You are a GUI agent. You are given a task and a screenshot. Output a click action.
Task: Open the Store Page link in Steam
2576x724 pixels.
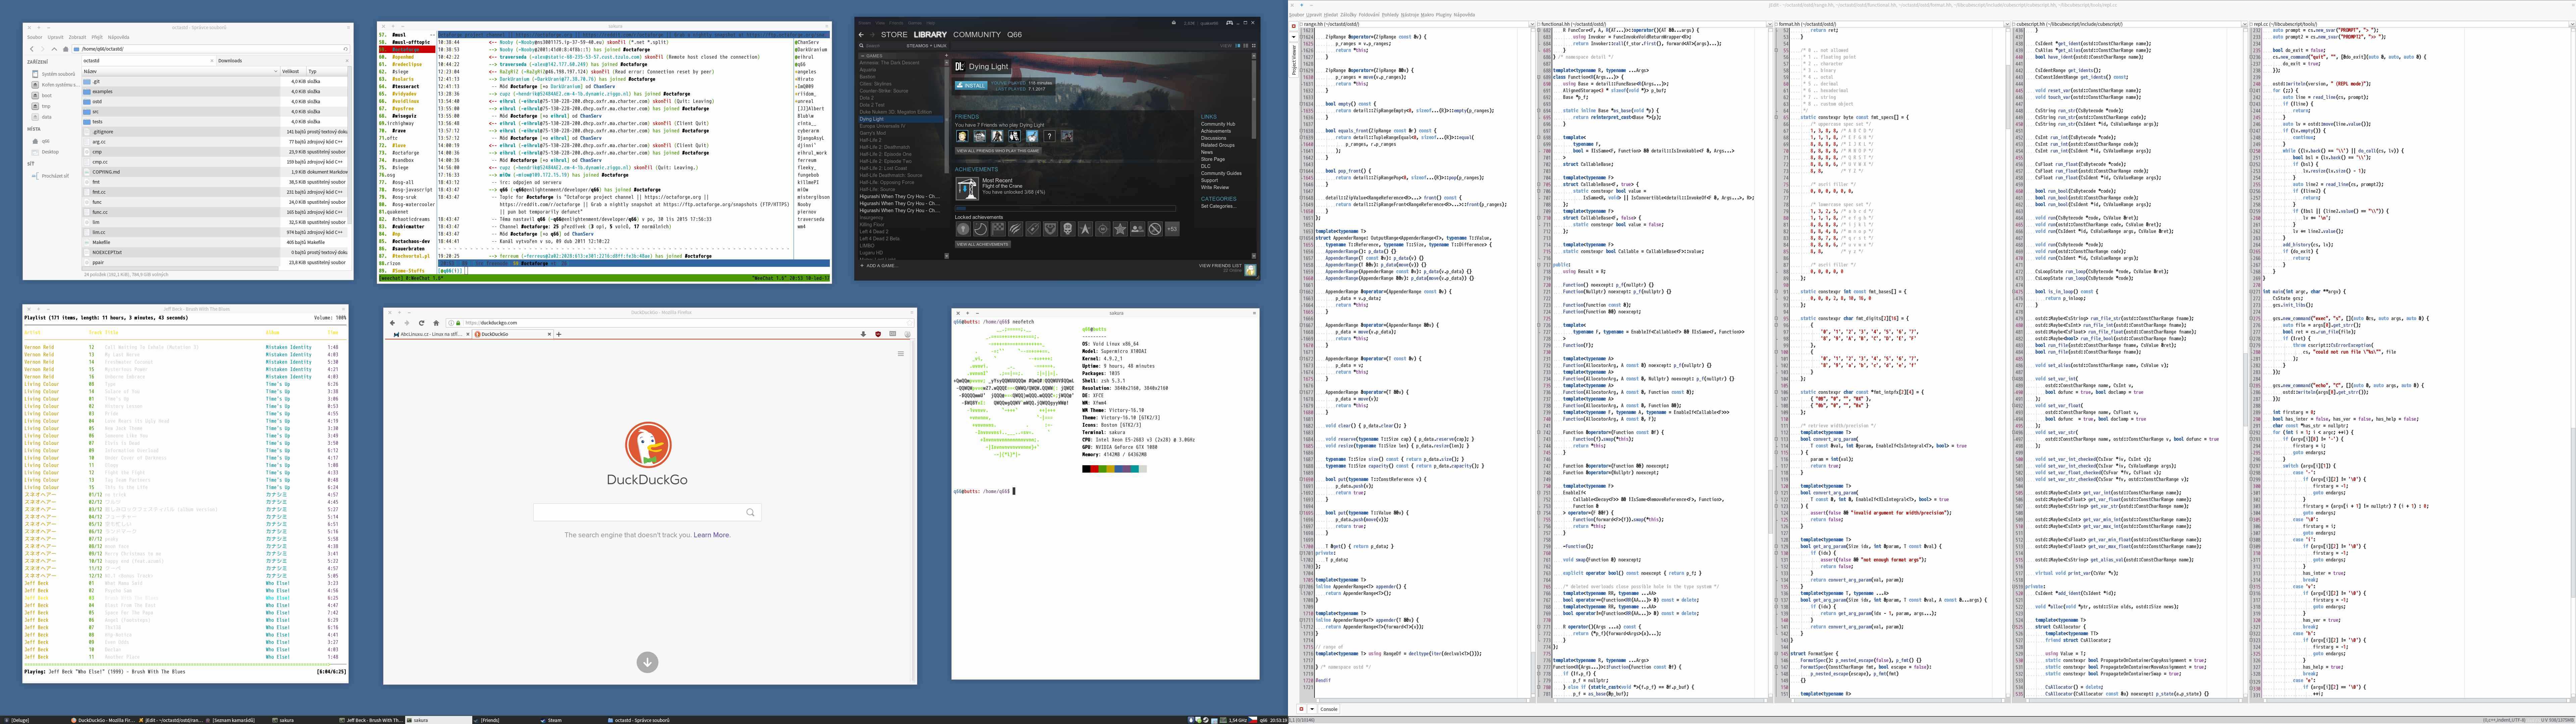click(x=1213, y=159)
